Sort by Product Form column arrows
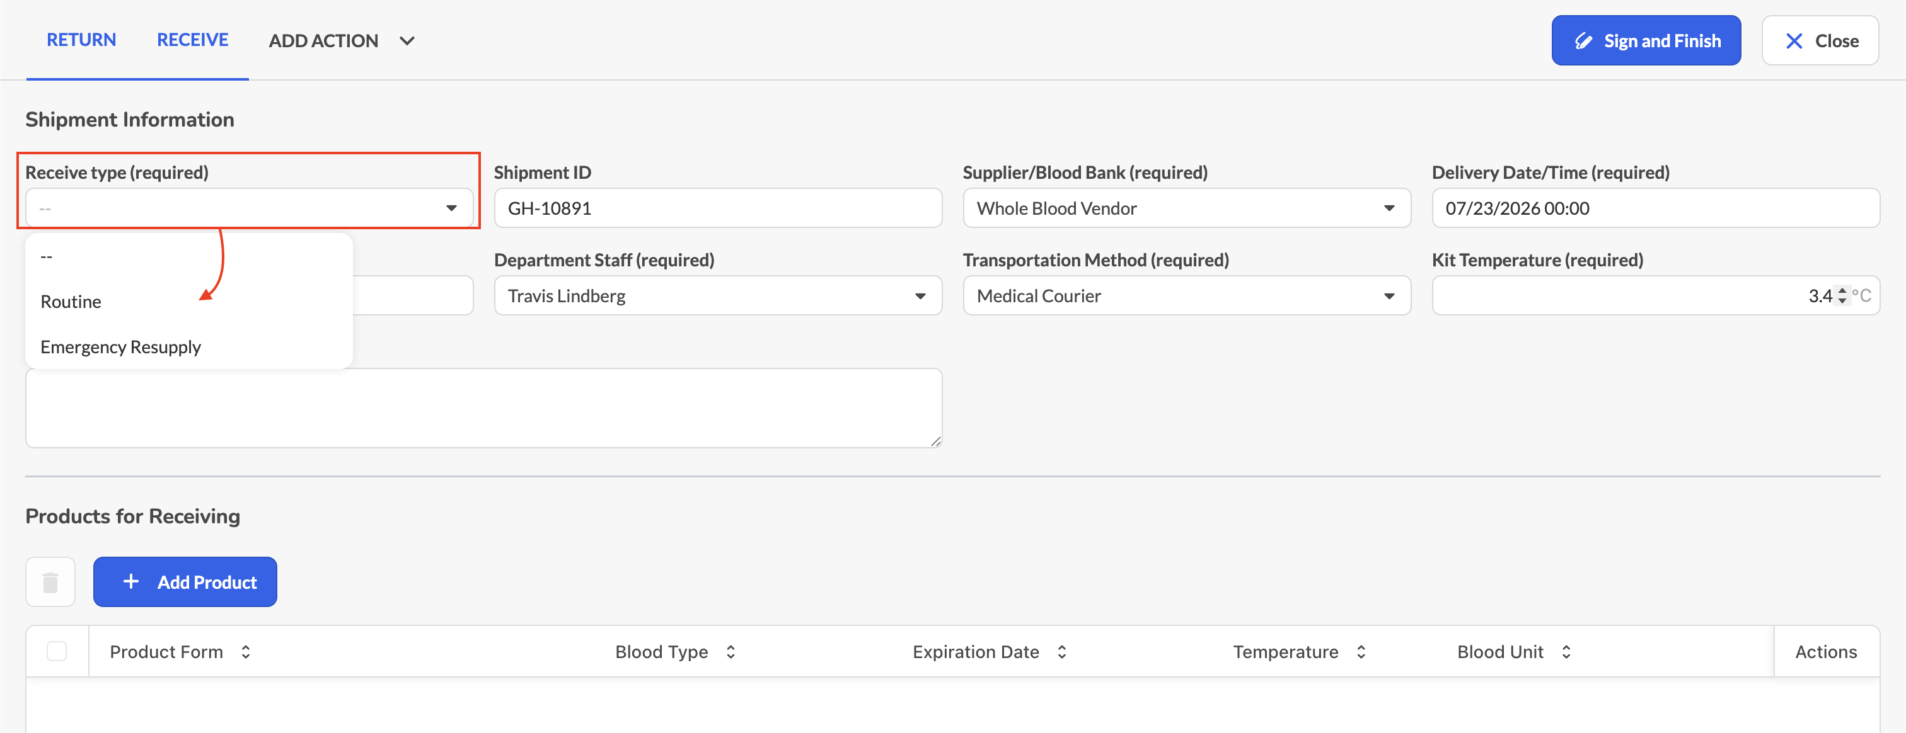The image size is (1906, 733). pyautogui.click(x=246, y=652)
